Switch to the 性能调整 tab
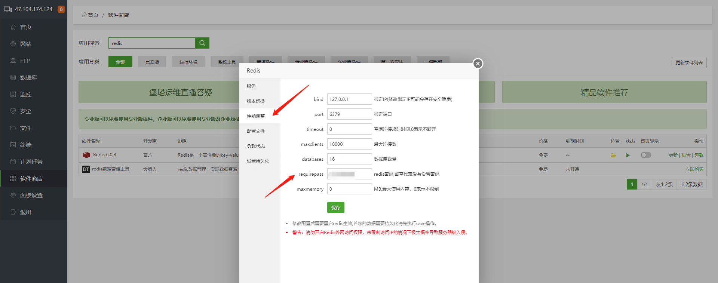This screenshot has width=718, height=283. point(256,116)
